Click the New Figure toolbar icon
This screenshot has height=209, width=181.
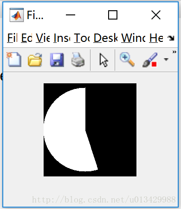point(14,60)
